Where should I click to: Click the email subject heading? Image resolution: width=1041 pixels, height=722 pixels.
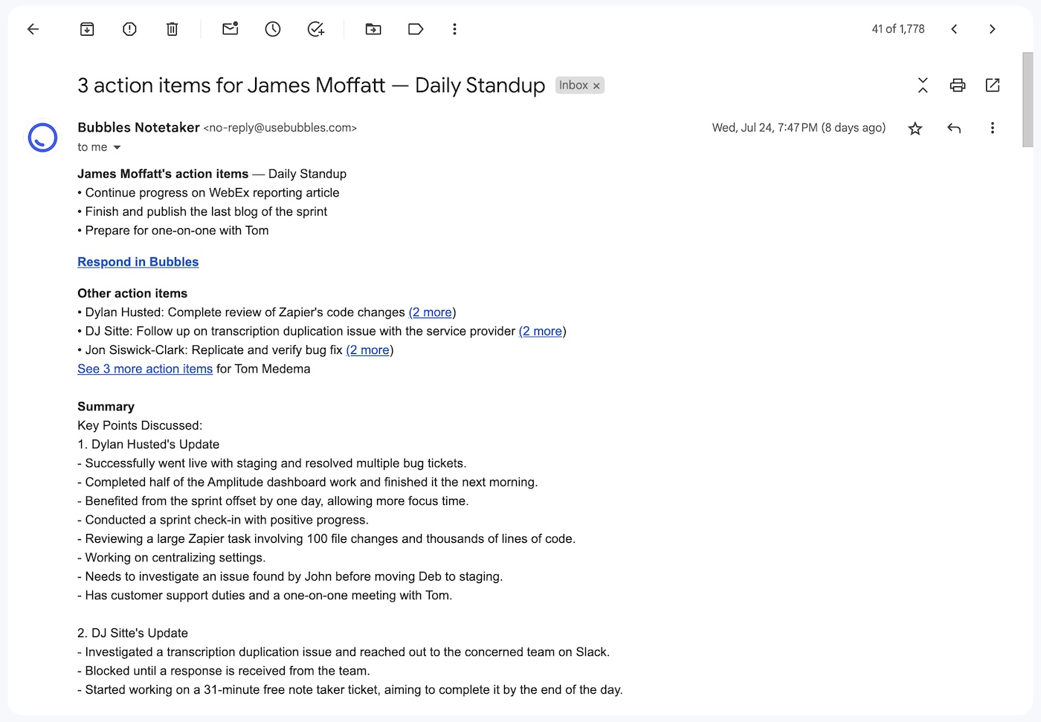[312, 86]
